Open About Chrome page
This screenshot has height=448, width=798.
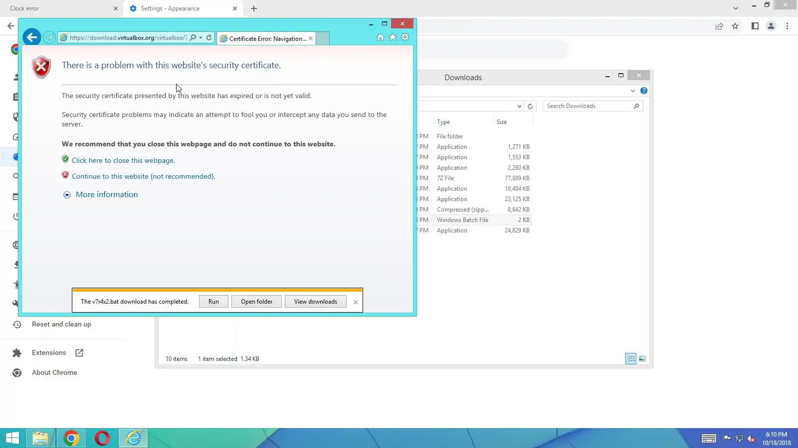click(x=54, y=373)
